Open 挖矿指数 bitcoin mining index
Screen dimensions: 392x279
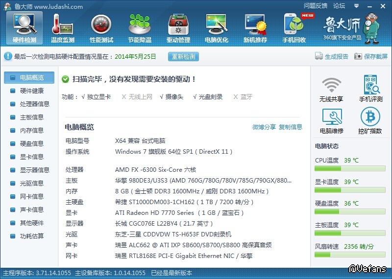(x=370, y=121)
